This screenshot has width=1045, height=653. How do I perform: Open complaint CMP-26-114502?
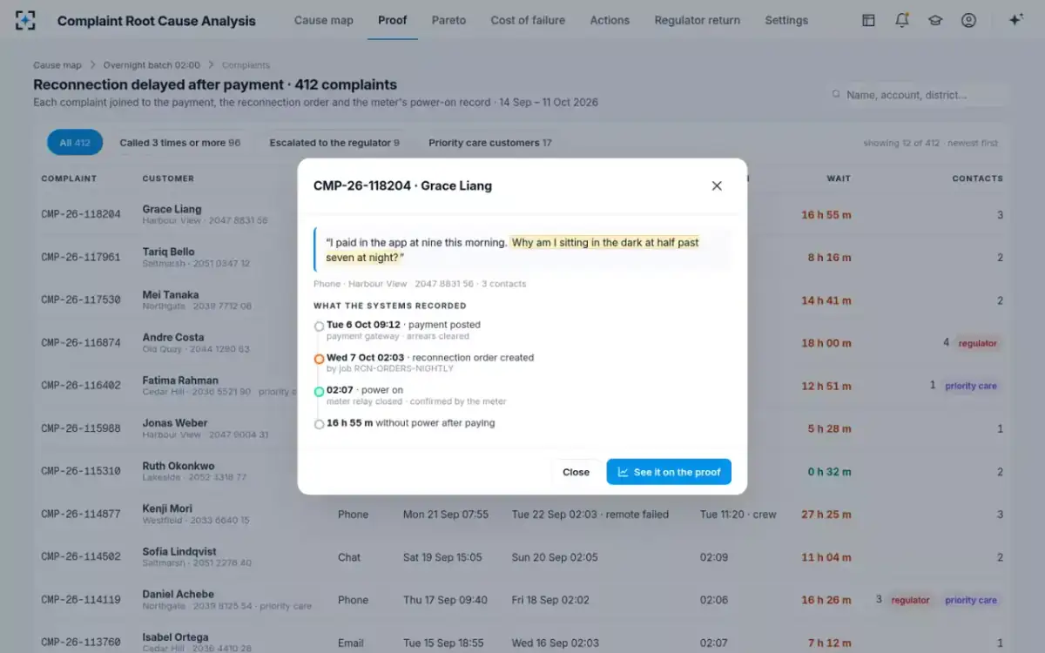coord(81,557)
